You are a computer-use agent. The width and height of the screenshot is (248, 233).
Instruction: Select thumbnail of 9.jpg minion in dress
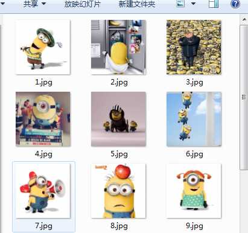(194, 191)
